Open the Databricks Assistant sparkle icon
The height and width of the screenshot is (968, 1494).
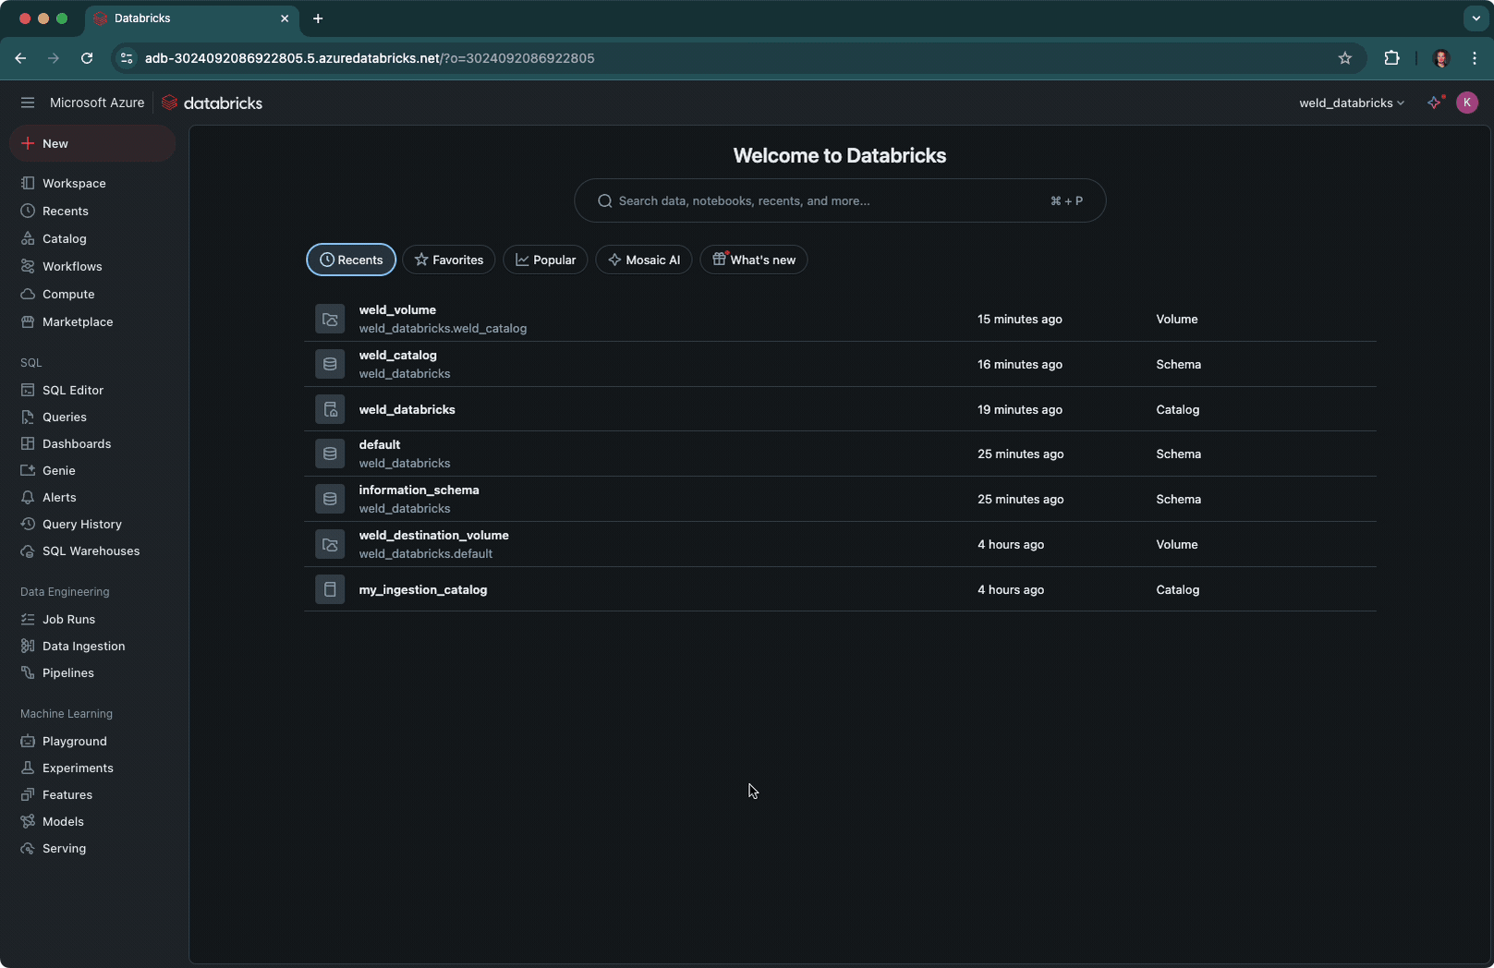tap(1434, 103)
